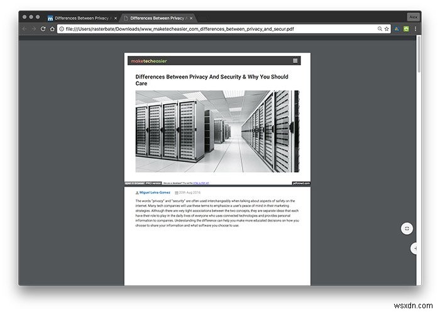Close the first maketecheasier tab
Viewport: 440px width, 312px height.
116,18
